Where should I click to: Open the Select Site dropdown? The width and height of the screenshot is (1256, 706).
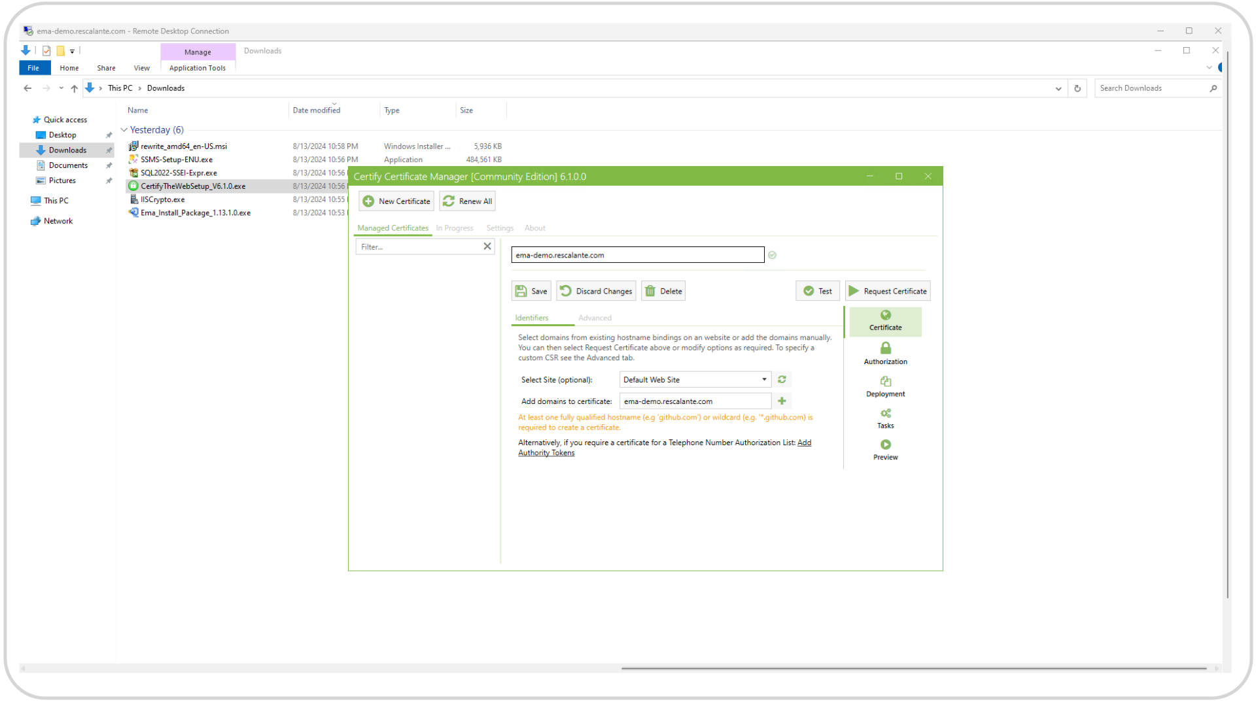click(x=695, y=380)
